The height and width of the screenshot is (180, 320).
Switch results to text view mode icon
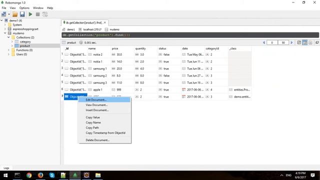pyautogui.click(x=310, y=42)
